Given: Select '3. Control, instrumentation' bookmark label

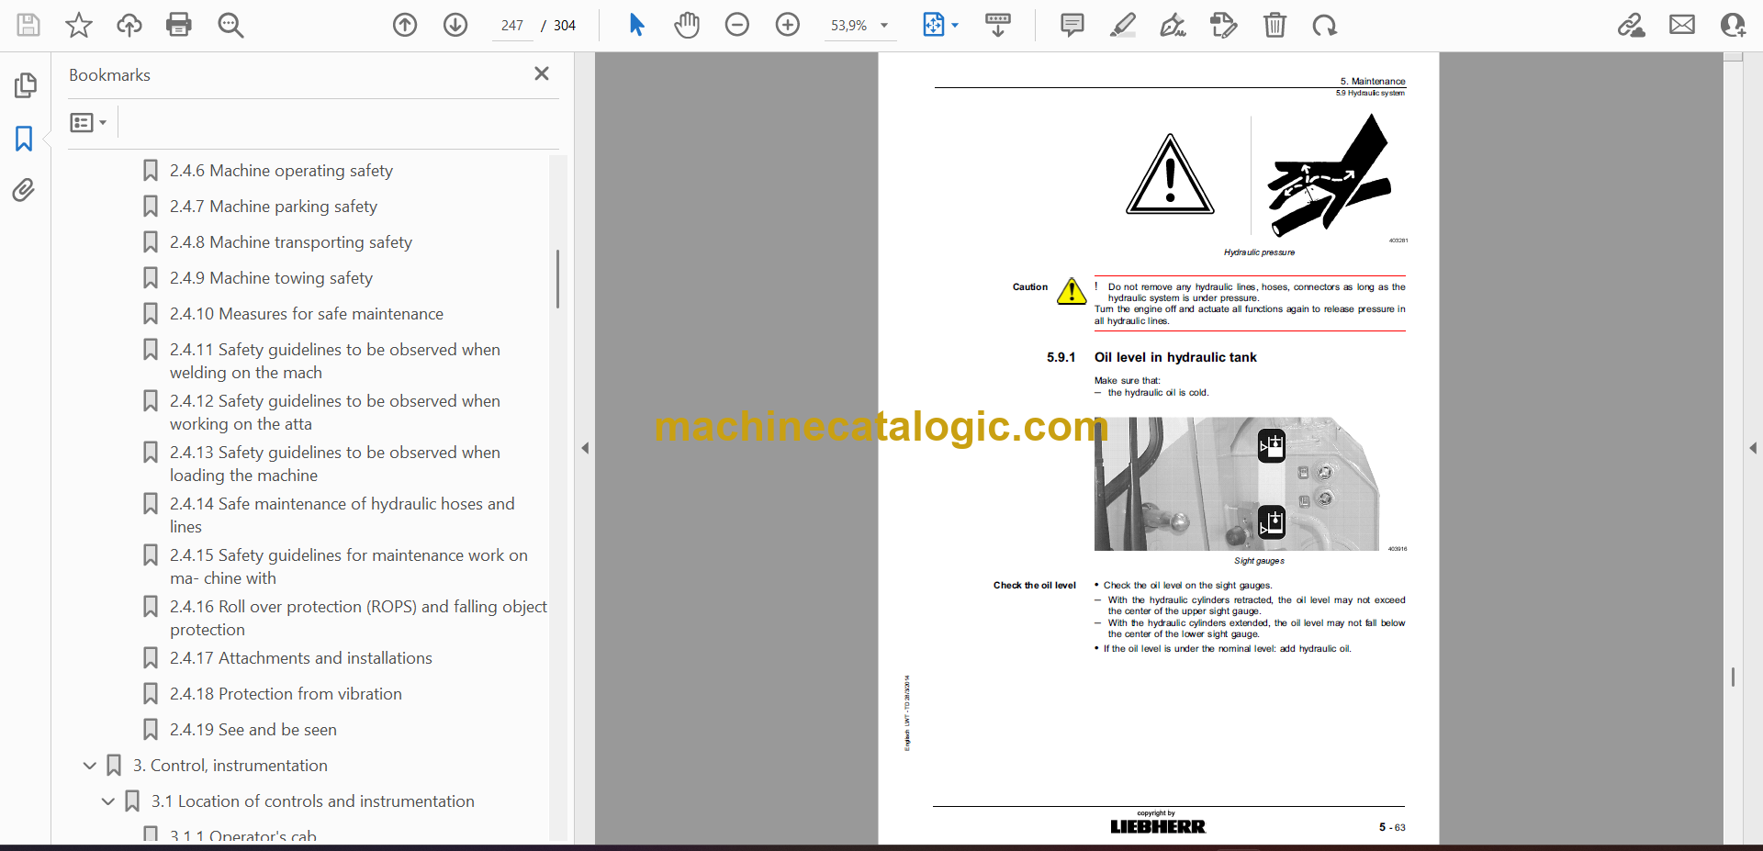Looking at the screenshot, I should point(230,766).
